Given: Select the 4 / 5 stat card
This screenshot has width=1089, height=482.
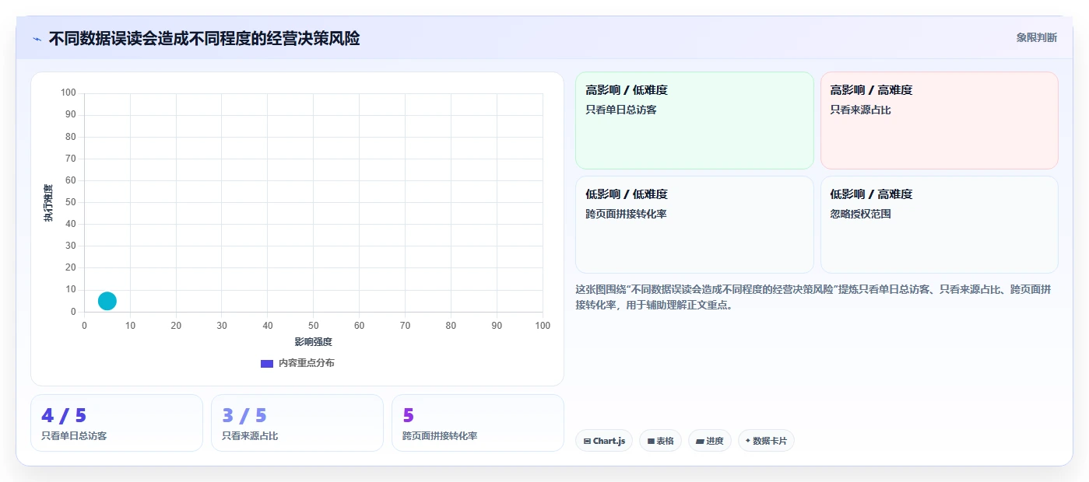Looking at the screenshot, I should tap(117, 423).
